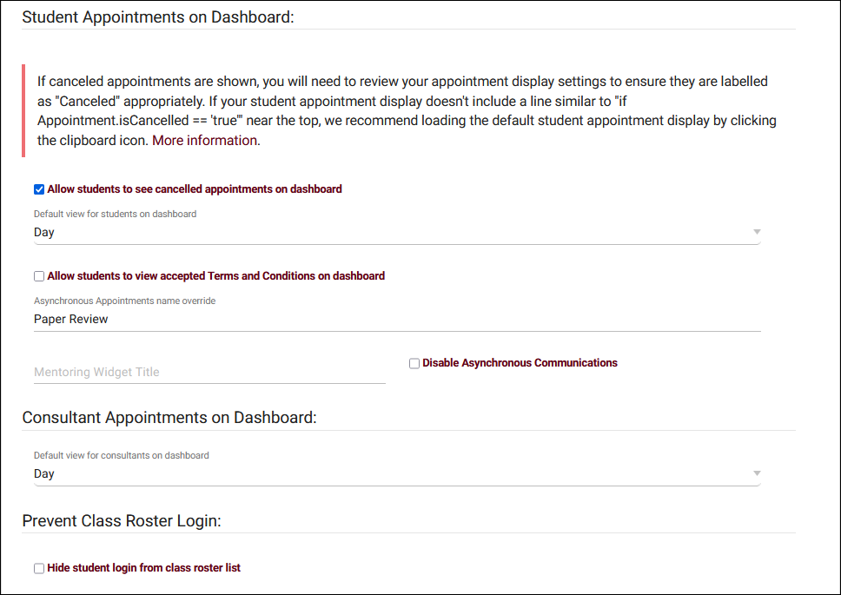Click the 'Prevent Class Roster Login' heading
Screen dimensions: 841x595
click(x=122, y=521)
